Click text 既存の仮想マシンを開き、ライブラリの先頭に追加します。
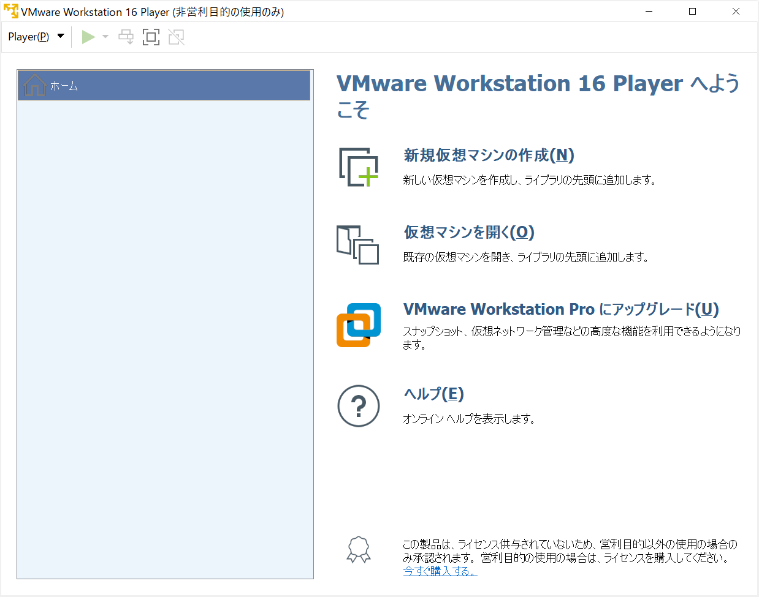Screen dimensions: 759x597 [526, 257]
